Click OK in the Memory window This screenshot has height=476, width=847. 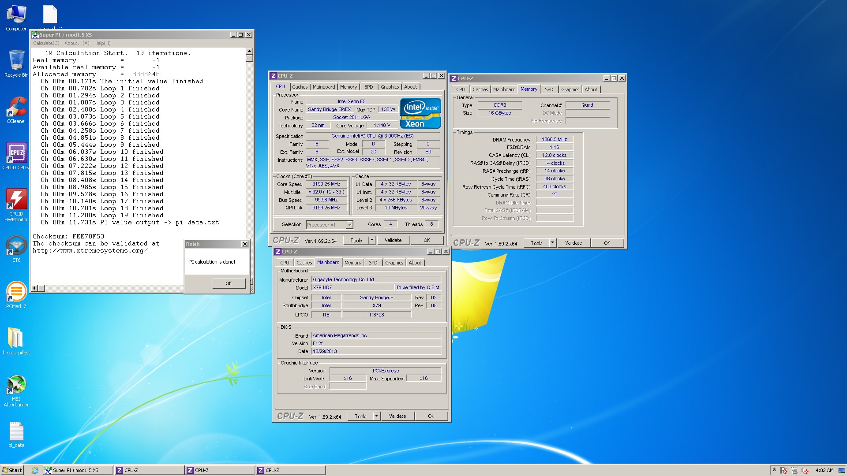(607, 243)
